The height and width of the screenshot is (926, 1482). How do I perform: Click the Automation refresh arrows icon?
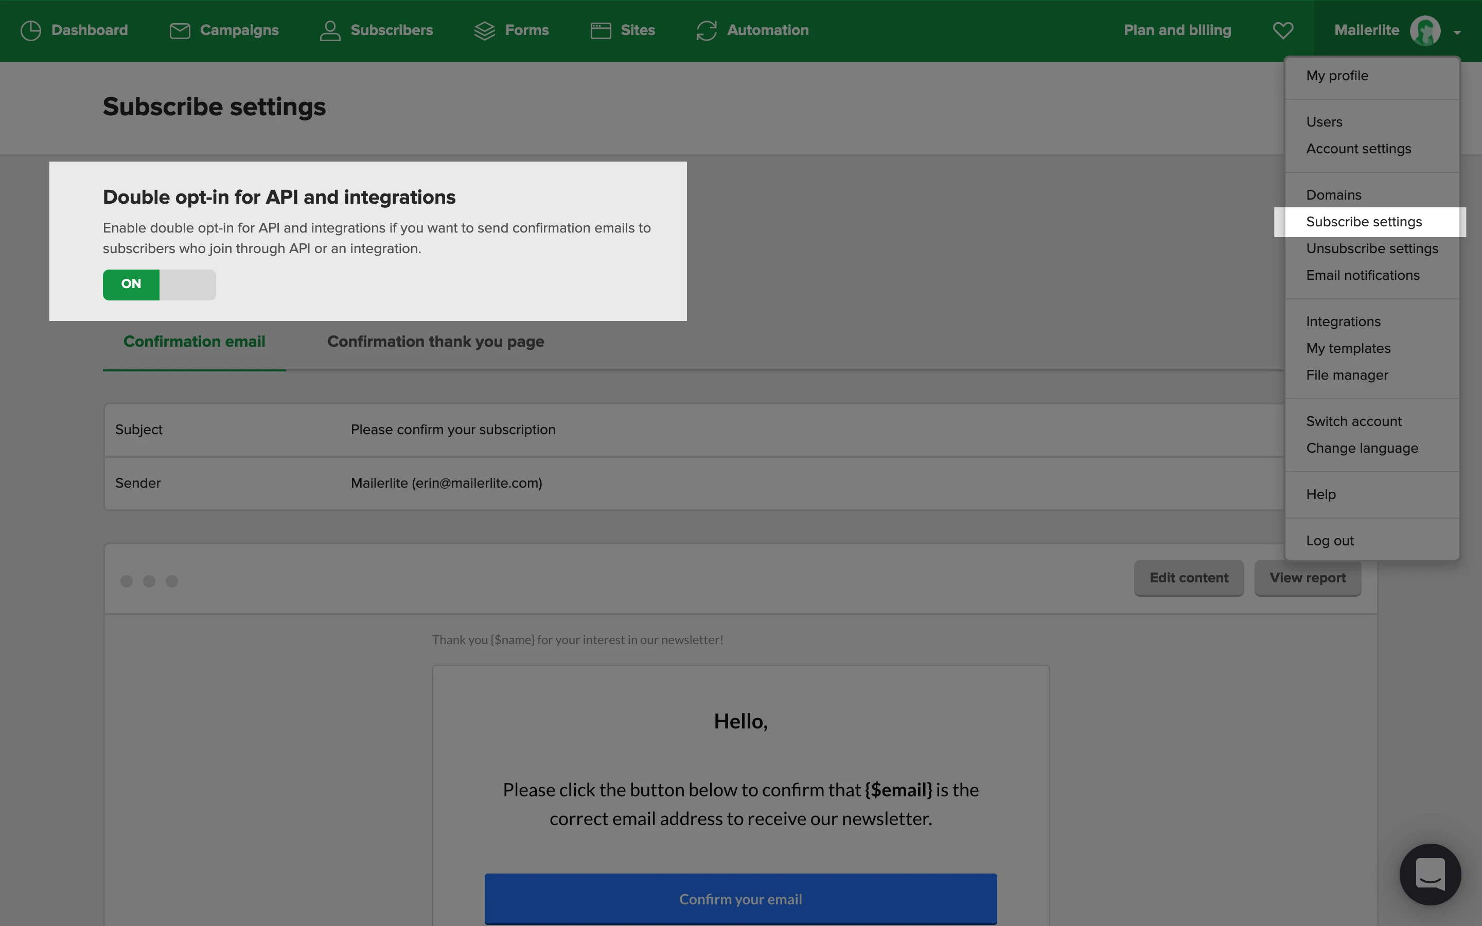(x=707, y=31)
